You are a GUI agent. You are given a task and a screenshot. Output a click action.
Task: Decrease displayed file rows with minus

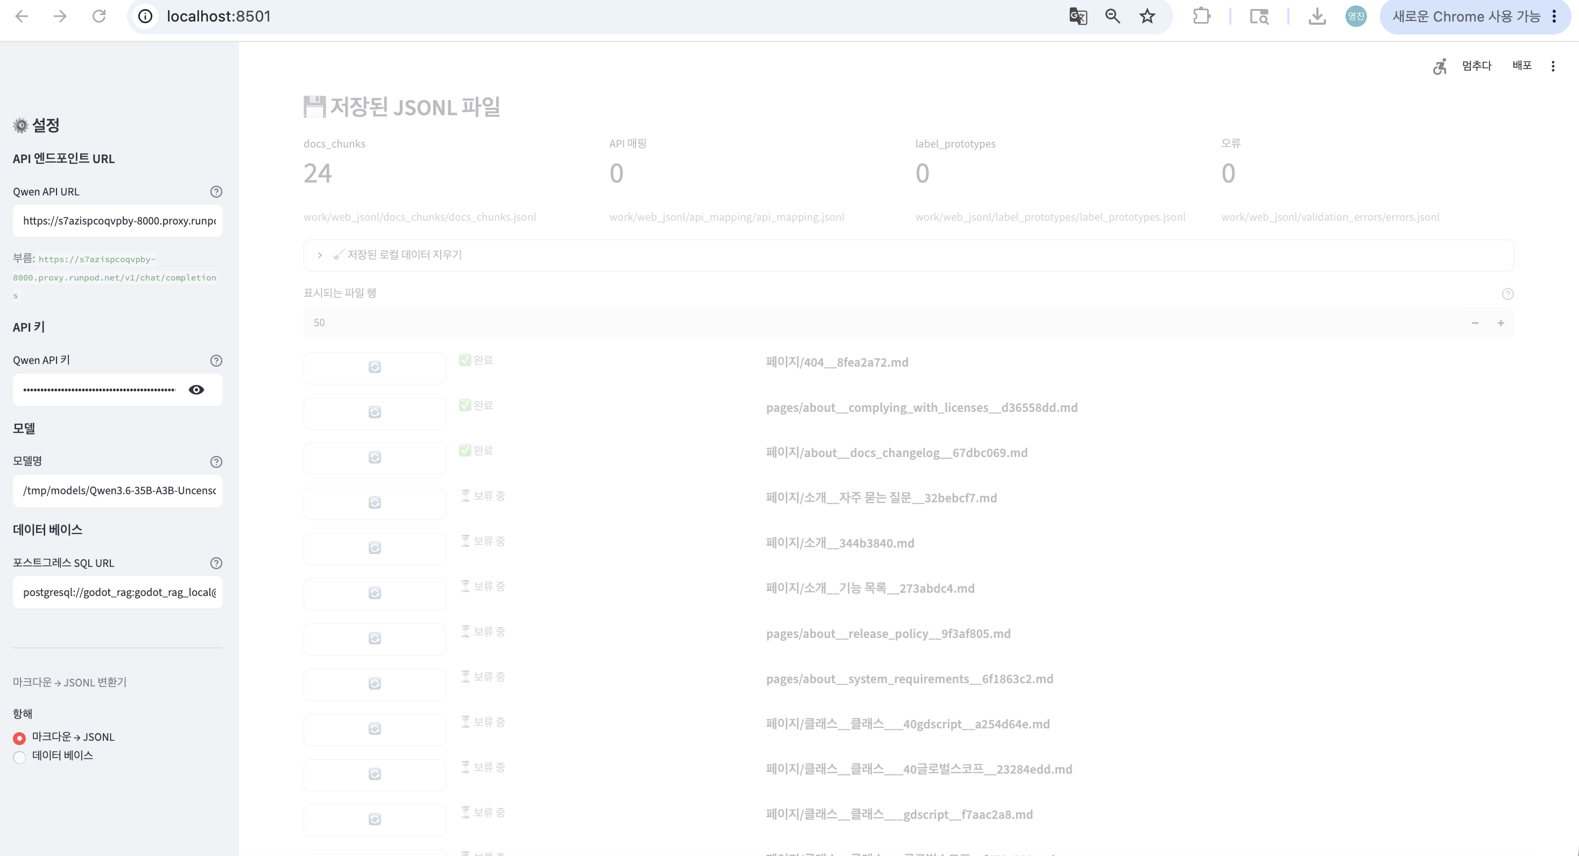(x=1475, y=323)
